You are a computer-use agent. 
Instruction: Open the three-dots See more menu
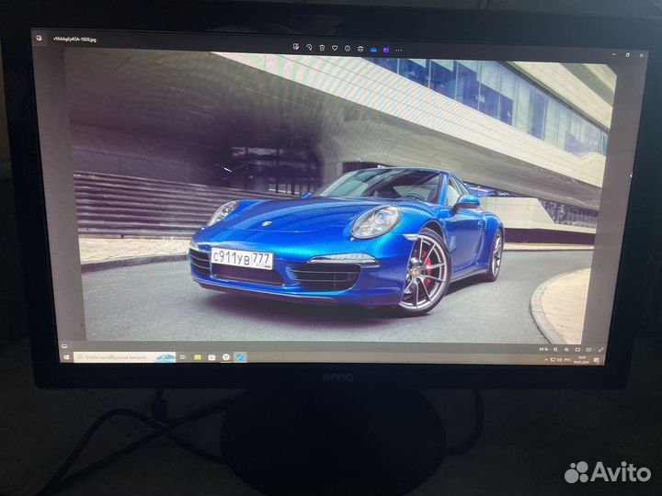(x=399, y=51)
